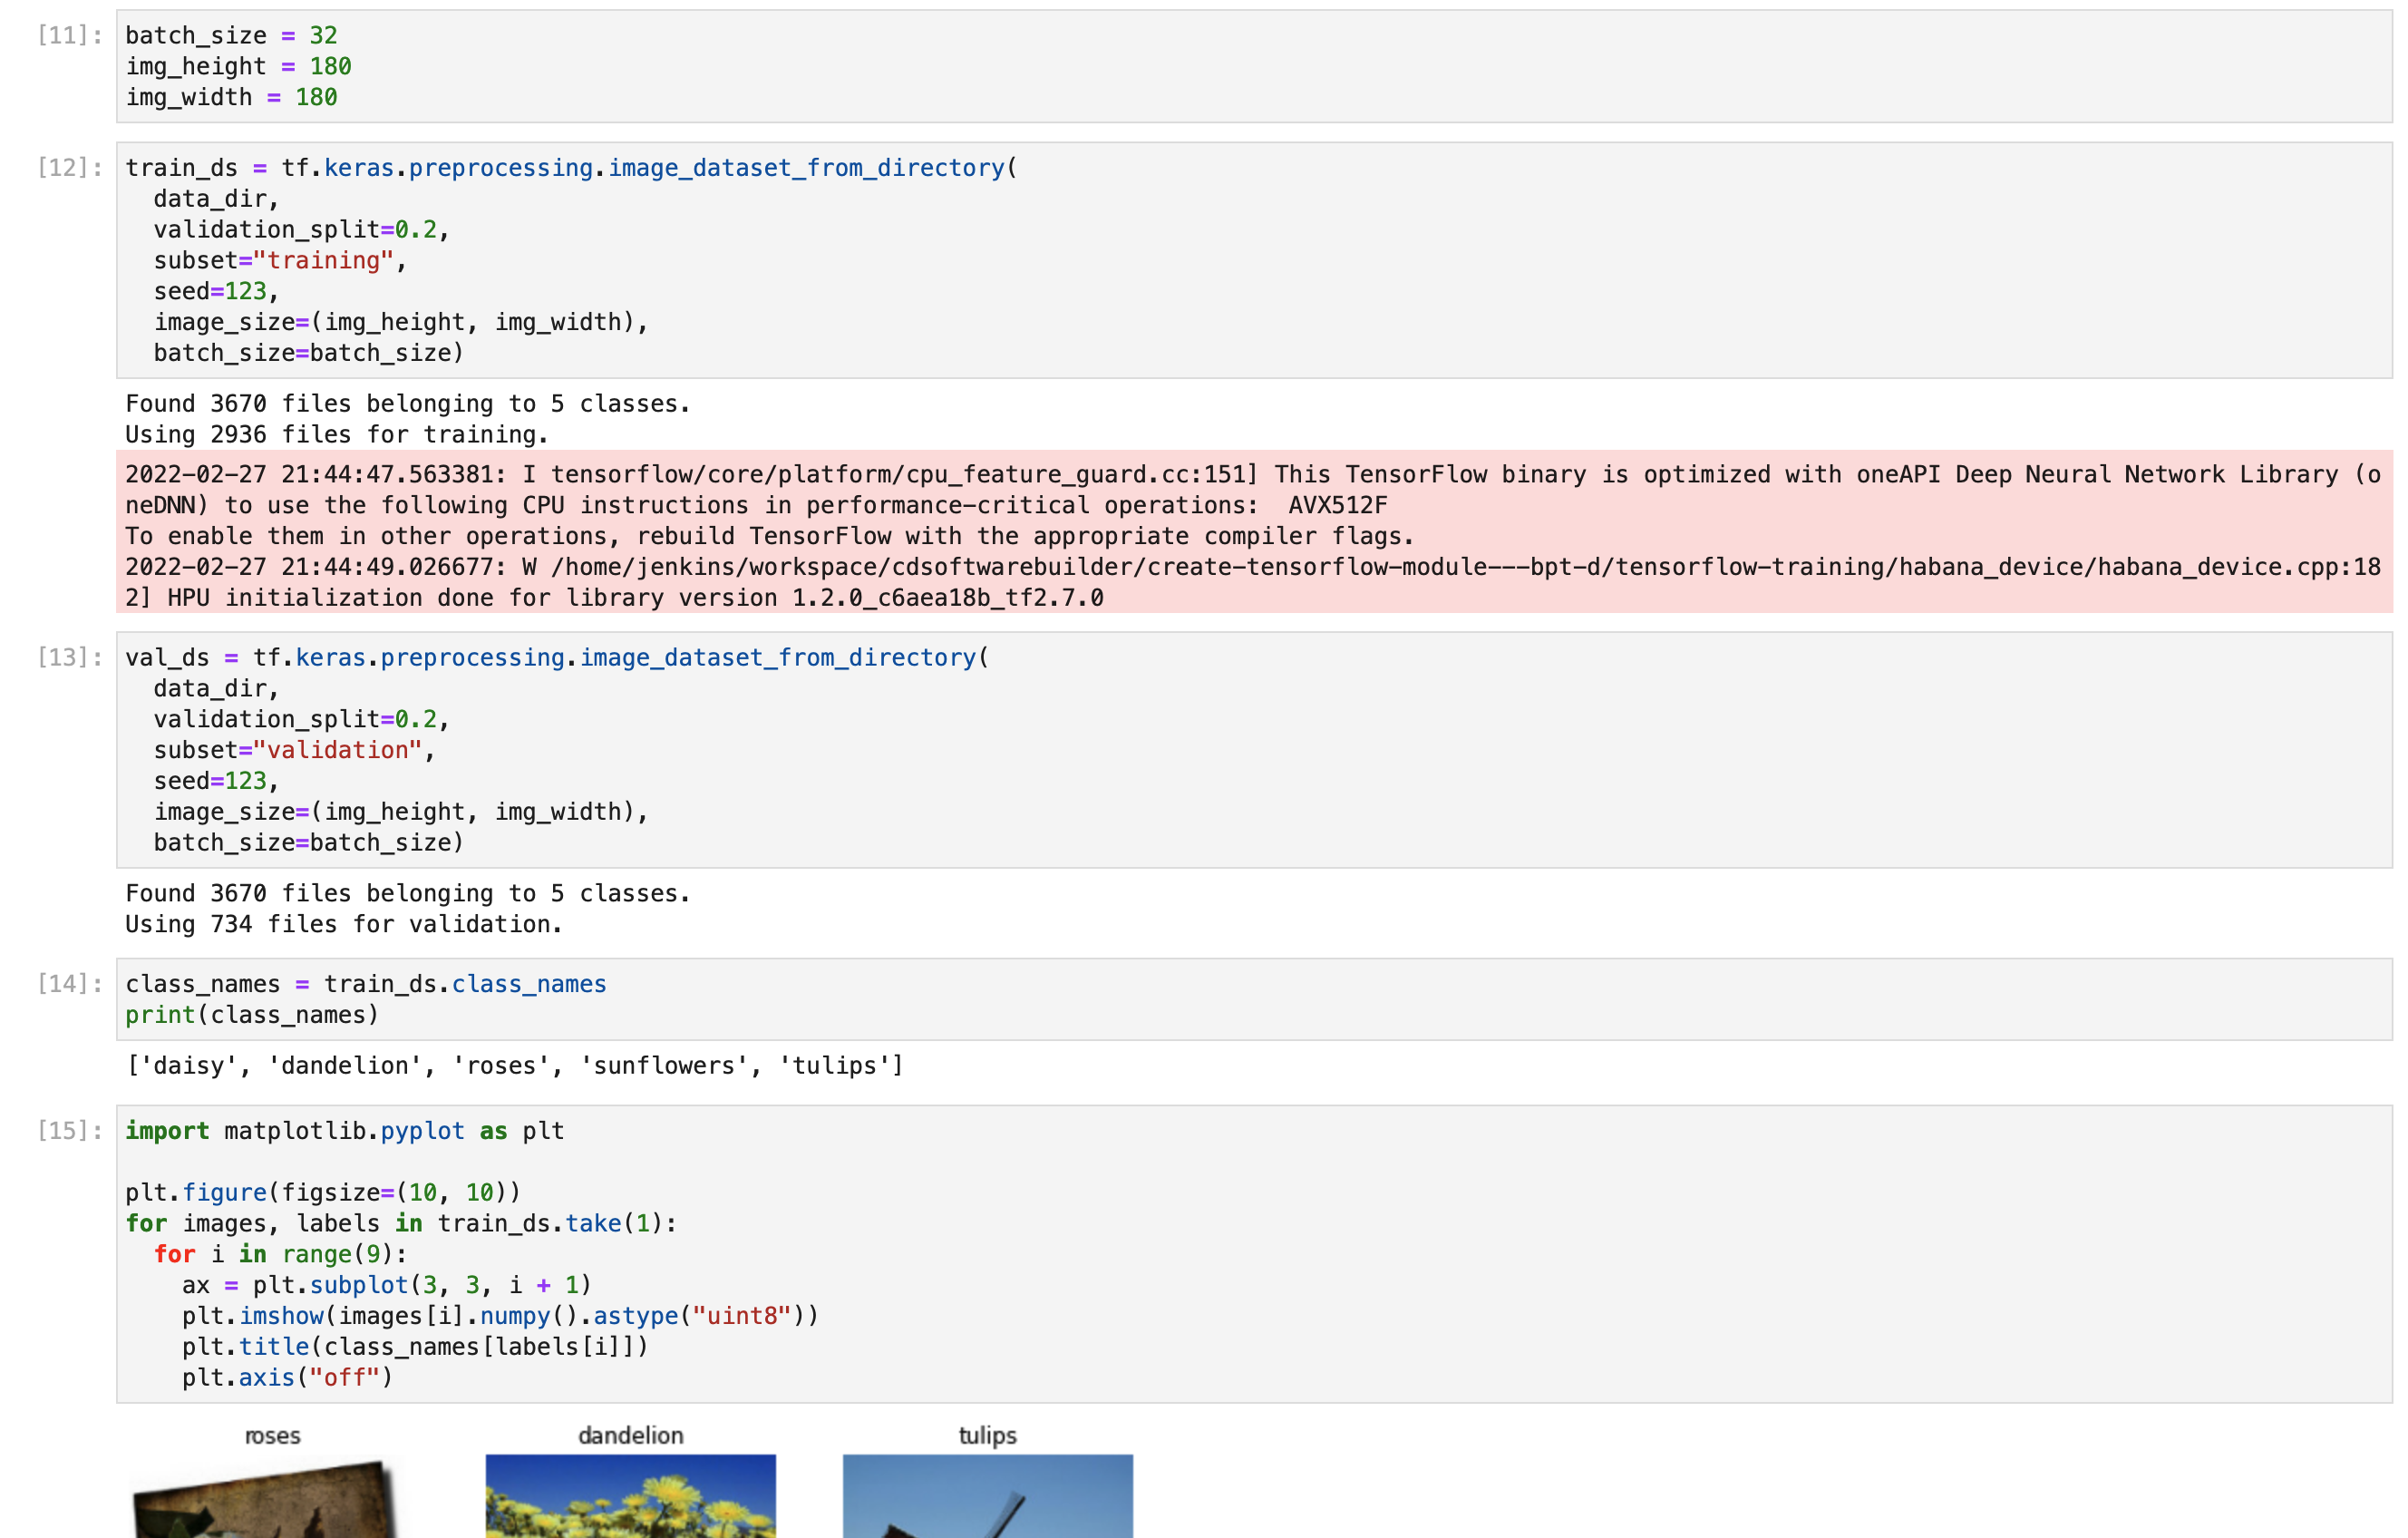Select the cell prompt label [11]:
Screen dimensions: 2408x1538
pos(69,36)
